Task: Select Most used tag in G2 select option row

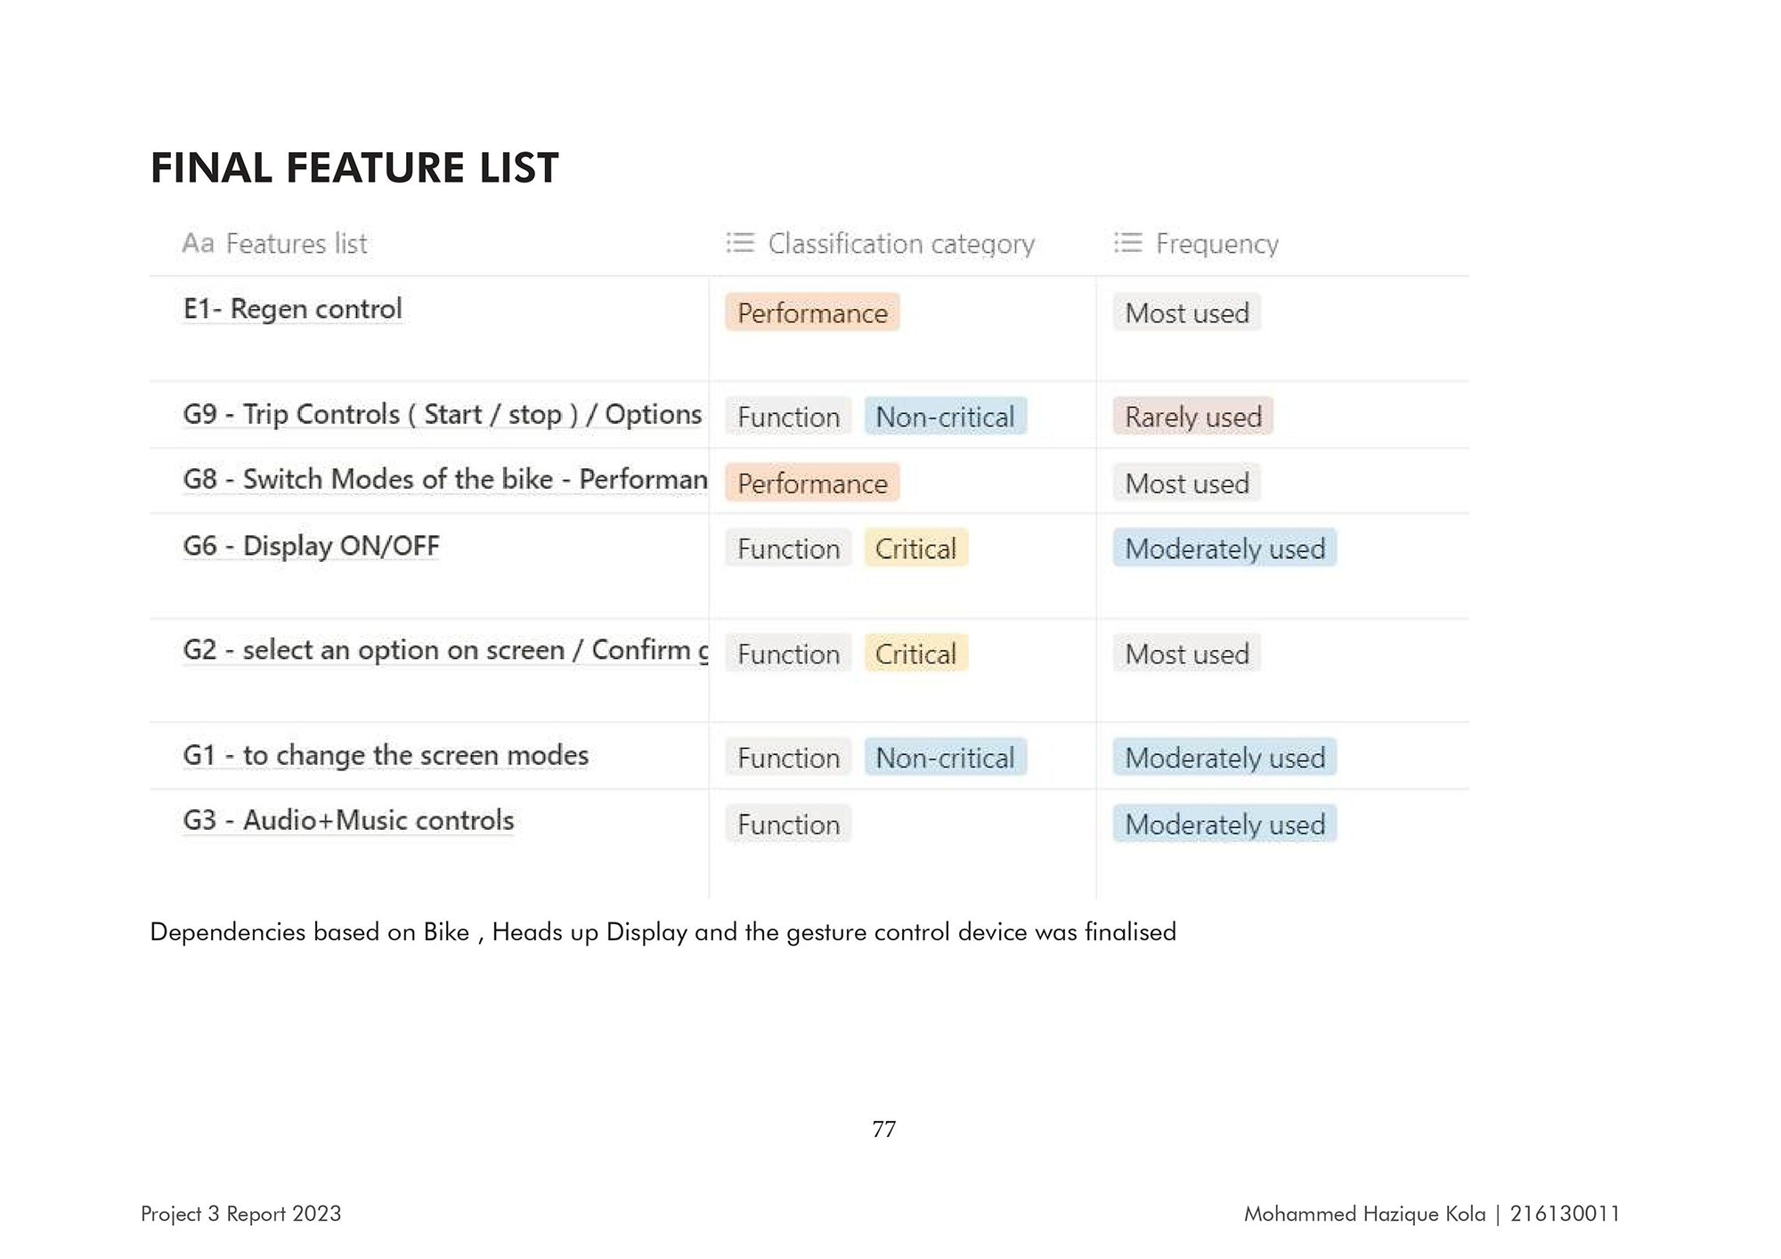Action: [x=1187, y=654]
